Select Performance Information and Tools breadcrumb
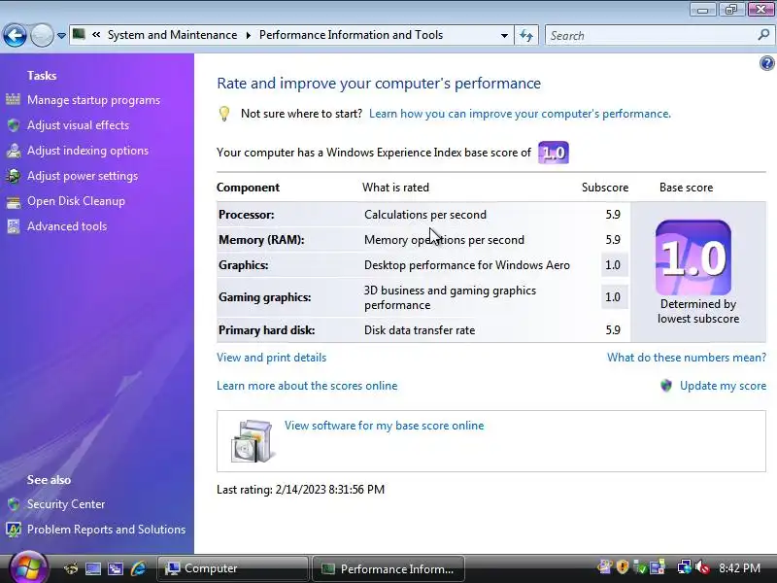This screenshot has height=583, width=777. click(351, 35)
